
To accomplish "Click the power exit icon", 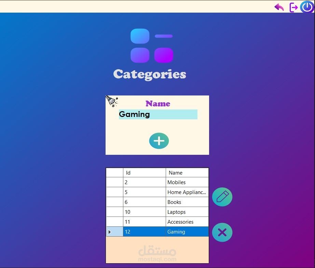I will [x=307, y=7].
